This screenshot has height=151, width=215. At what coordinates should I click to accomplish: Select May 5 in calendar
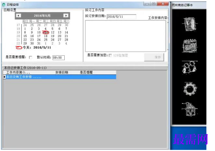click(52, 29)
